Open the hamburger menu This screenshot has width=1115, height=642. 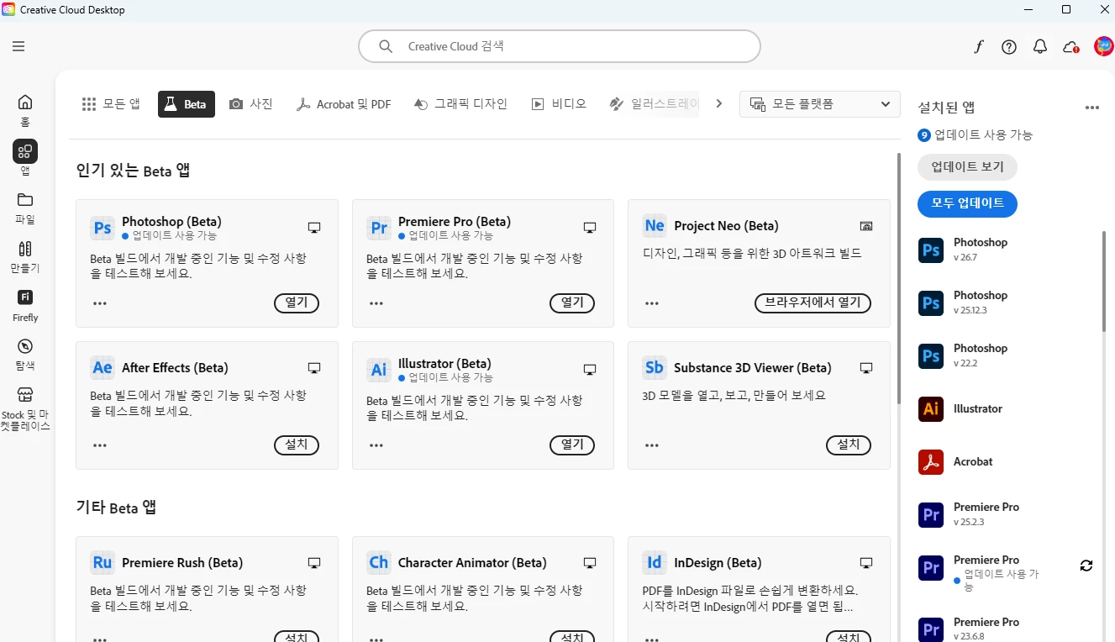coord(18,46)
